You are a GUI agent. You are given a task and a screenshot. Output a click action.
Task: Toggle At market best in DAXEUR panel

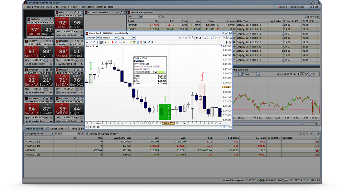pos(57,93)
